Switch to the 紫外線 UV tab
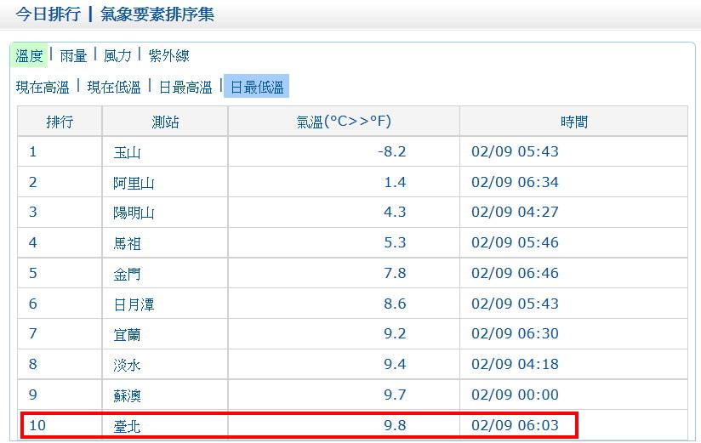Image resolution: width=701 pixels, height=443 pixels. [168, 56]
